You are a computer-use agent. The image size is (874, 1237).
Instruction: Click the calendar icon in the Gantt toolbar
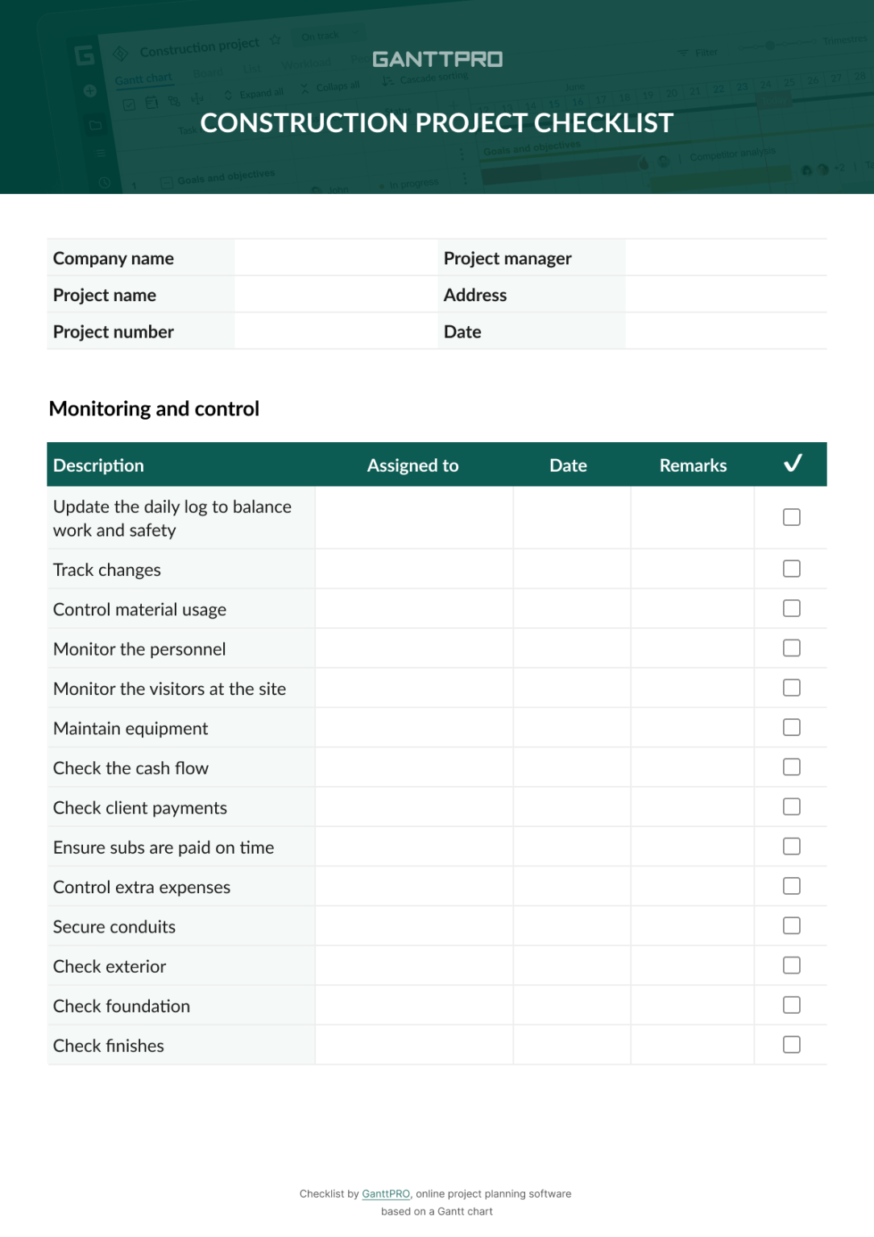point(150,101)
